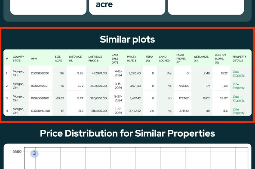Click data point 3 on price chart
The width and height of the screenshot is (255, 169).
[34, 154]
